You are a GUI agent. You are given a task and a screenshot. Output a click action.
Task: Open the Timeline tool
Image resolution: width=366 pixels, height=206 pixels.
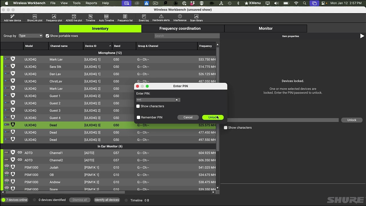point(90,18)
